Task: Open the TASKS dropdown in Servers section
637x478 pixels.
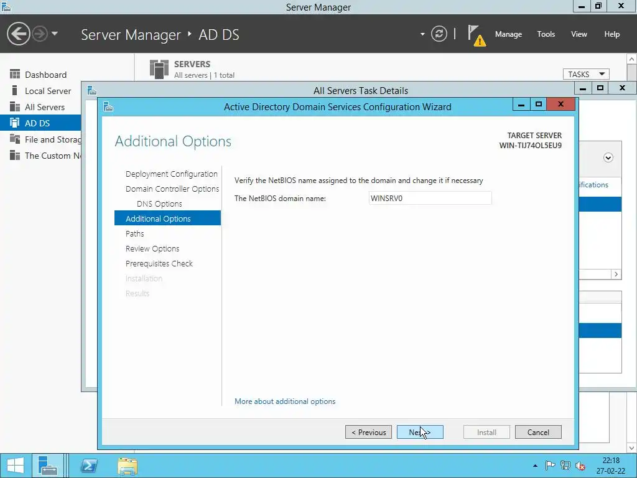Action: (586, 74)
